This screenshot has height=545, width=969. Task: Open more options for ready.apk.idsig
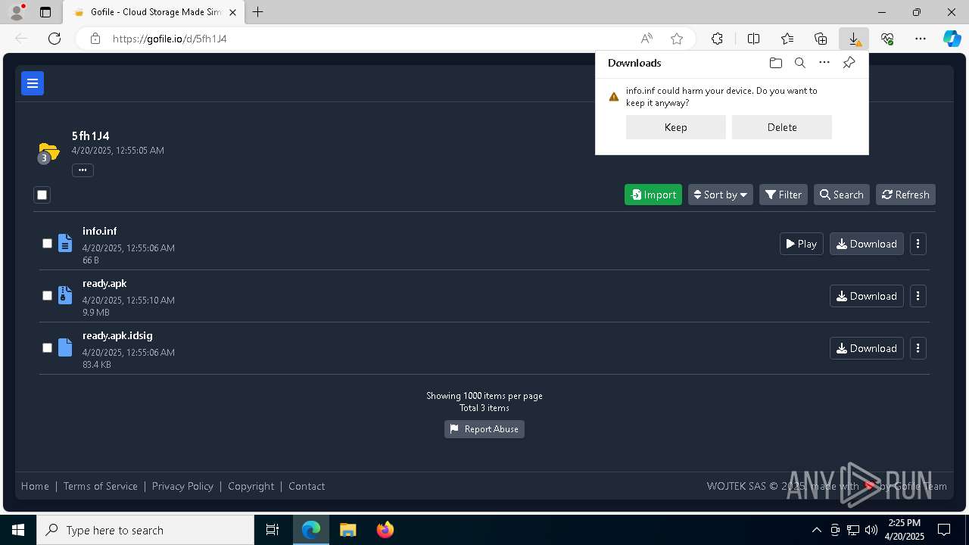[918, 348]
